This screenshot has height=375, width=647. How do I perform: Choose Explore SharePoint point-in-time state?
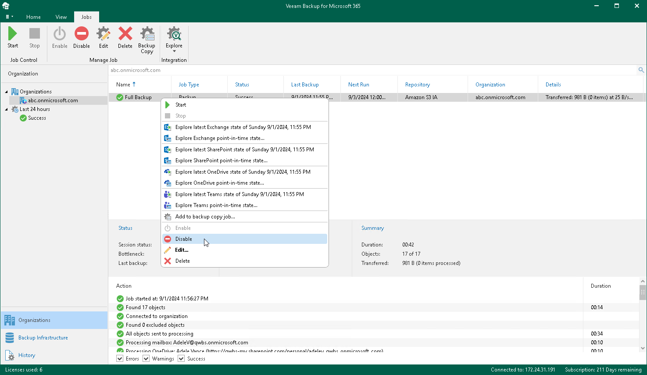tap(245, 161)
